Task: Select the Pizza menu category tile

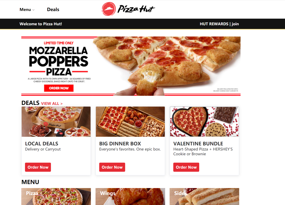Action: tap(56, 196)
